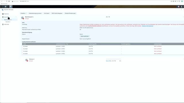
Task: Click the Volume 1 heading in main panel
Action: (32, 59)
